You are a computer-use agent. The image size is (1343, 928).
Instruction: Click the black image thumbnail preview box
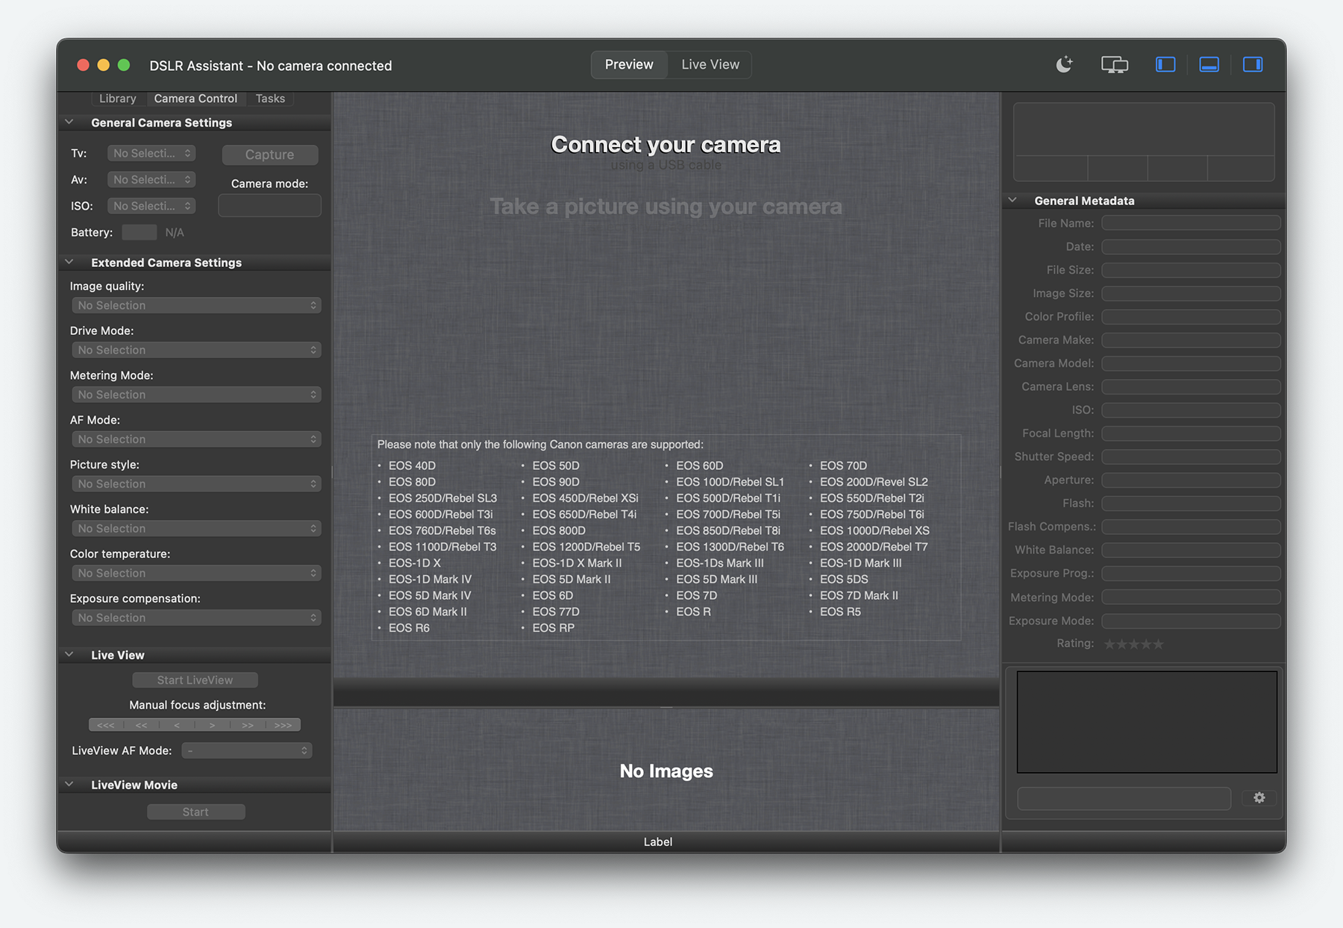point(1147,721)
